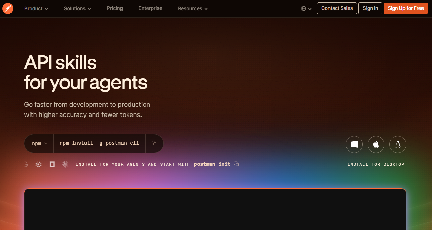Click the Sign In button

click(x=370, y=8)
